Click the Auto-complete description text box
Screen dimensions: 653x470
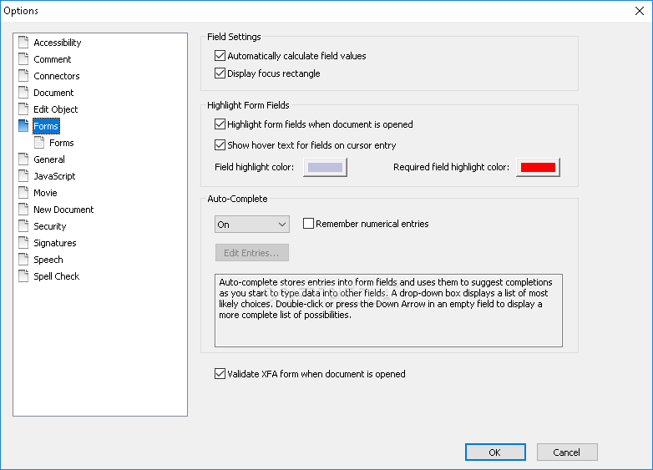[x=388, y=311]
